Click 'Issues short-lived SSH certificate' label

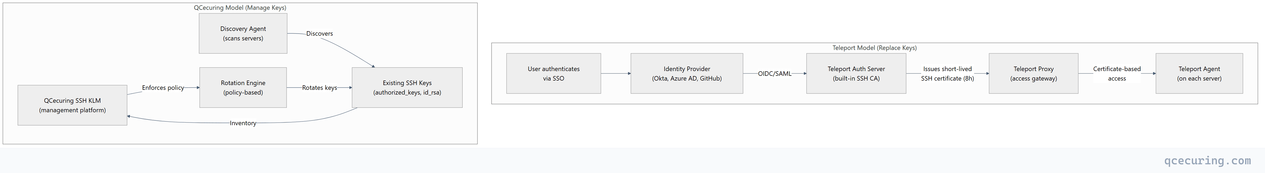[x=947, y=74]
